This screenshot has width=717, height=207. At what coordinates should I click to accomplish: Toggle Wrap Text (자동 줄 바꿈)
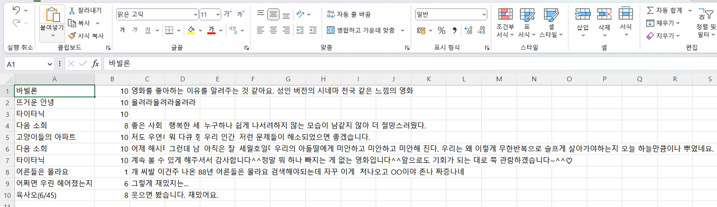click(348, 14)
